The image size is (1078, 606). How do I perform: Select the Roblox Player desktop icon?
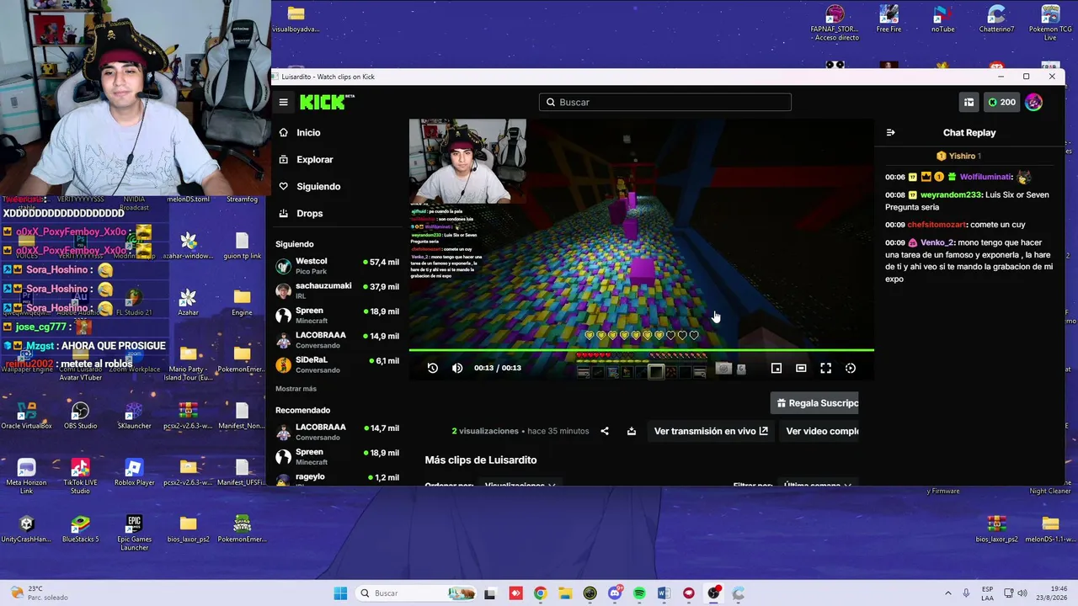coord(134,472)
